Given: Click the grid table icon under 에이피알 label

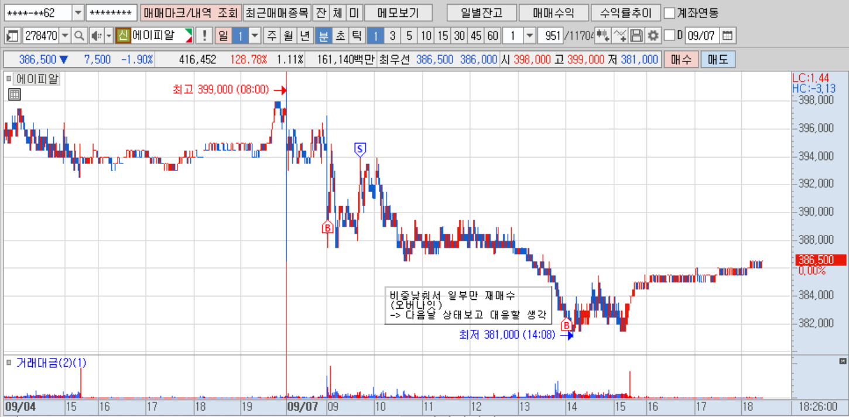Looking at the screenshot, I should coord(15,94).
